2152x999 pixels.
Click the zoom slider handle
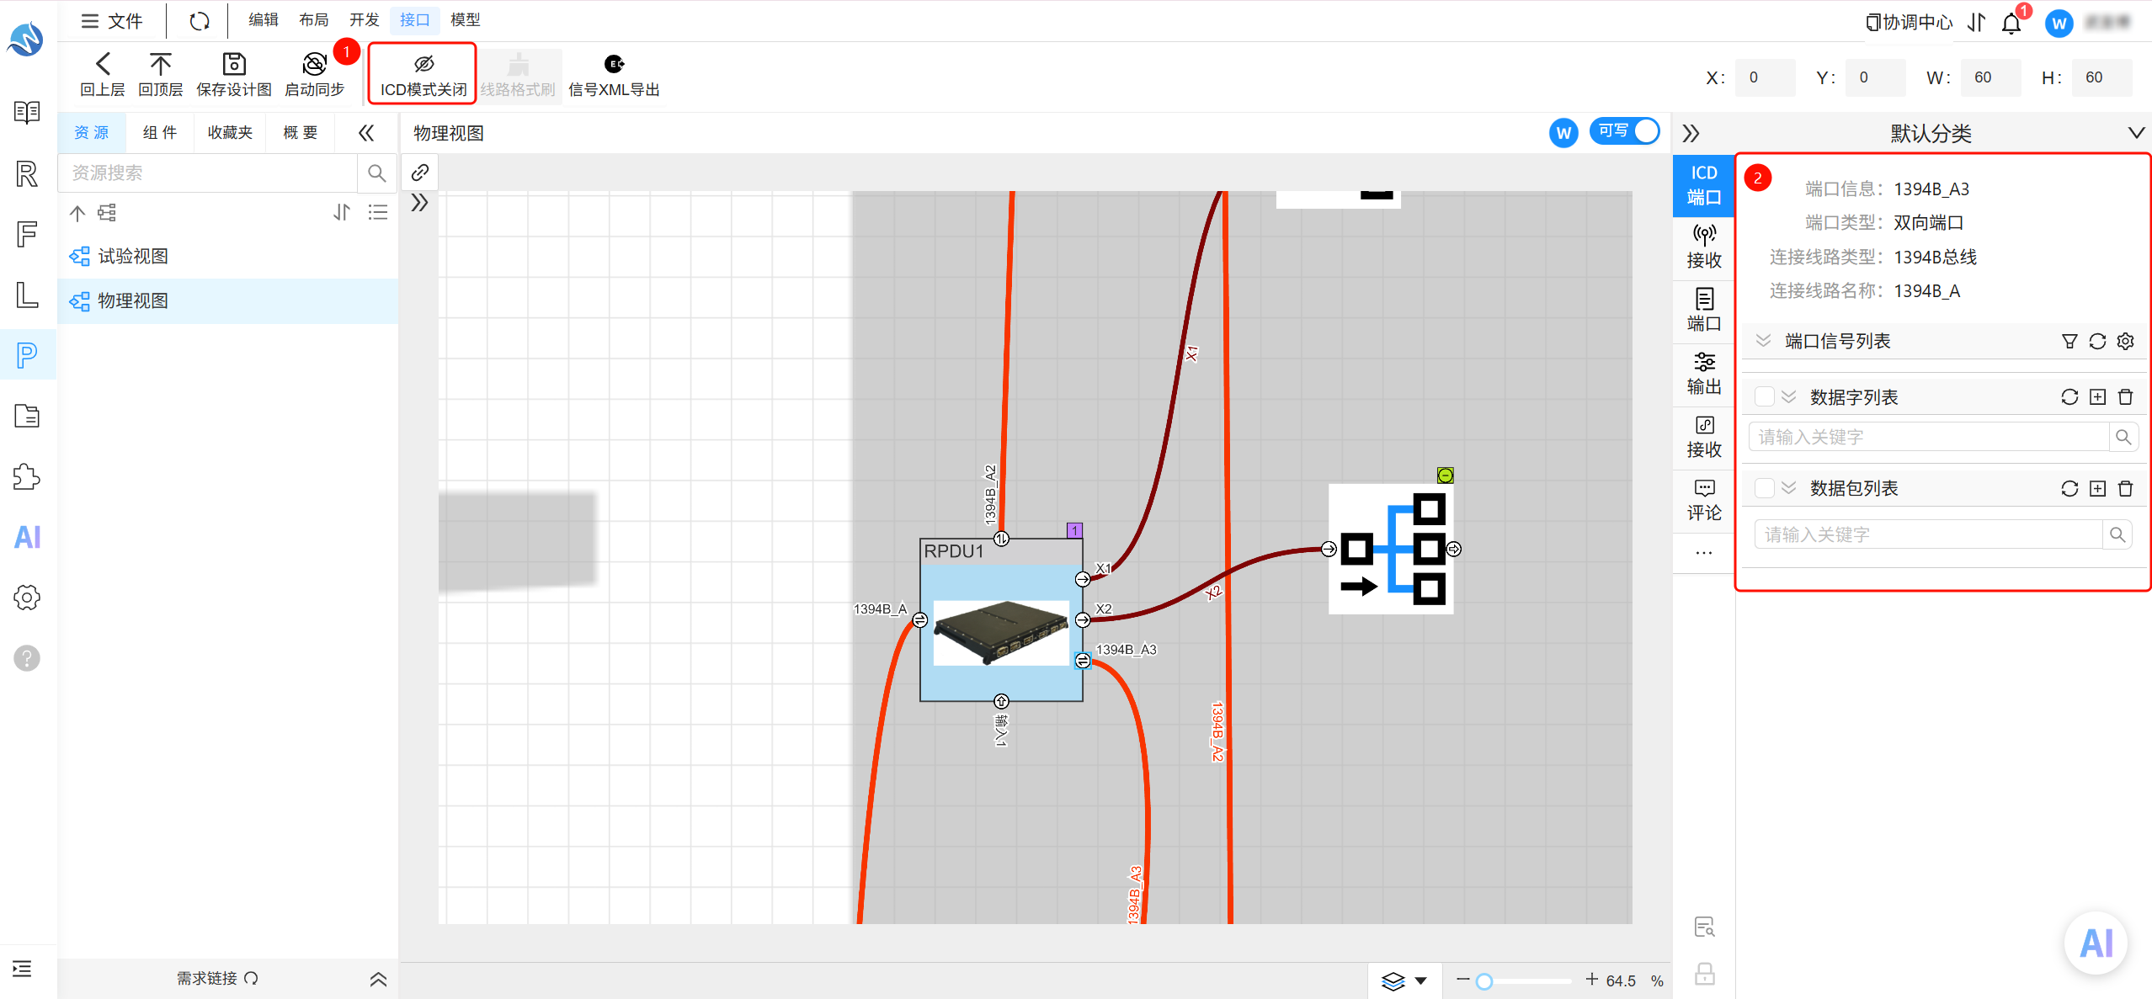[x=1484, y=981]
